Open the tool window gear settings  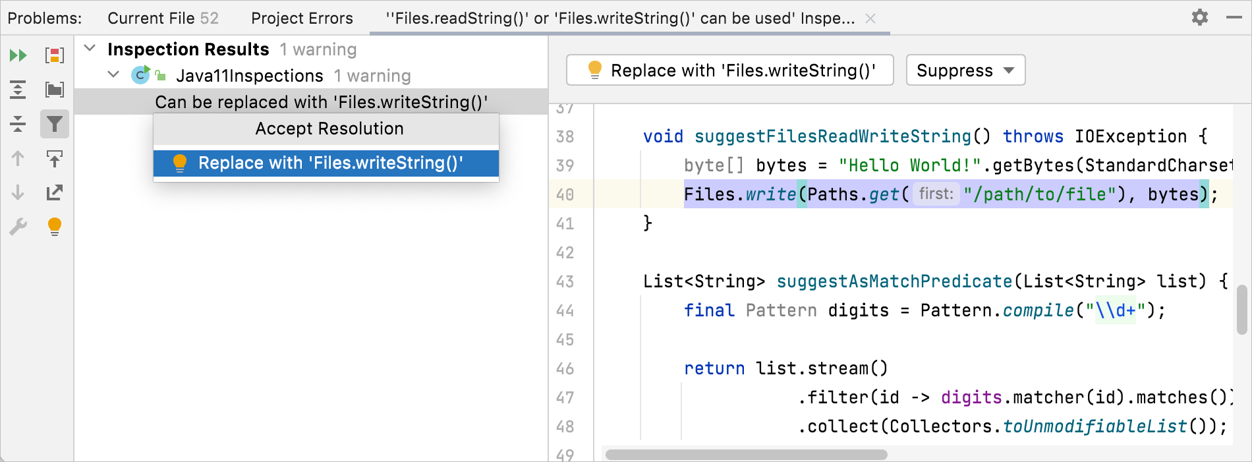click(1200, 17)
